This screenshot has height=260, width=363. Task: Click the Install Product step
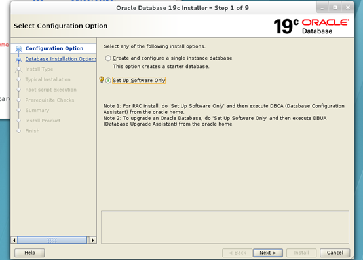coord(43,121)
